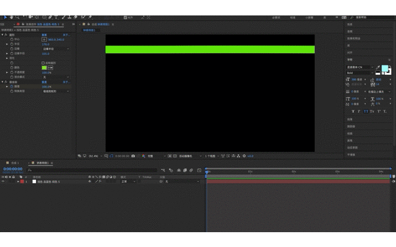Enable the All Caps style button
Viewport: 396px width, 247px height.
[x=366, y=111]
